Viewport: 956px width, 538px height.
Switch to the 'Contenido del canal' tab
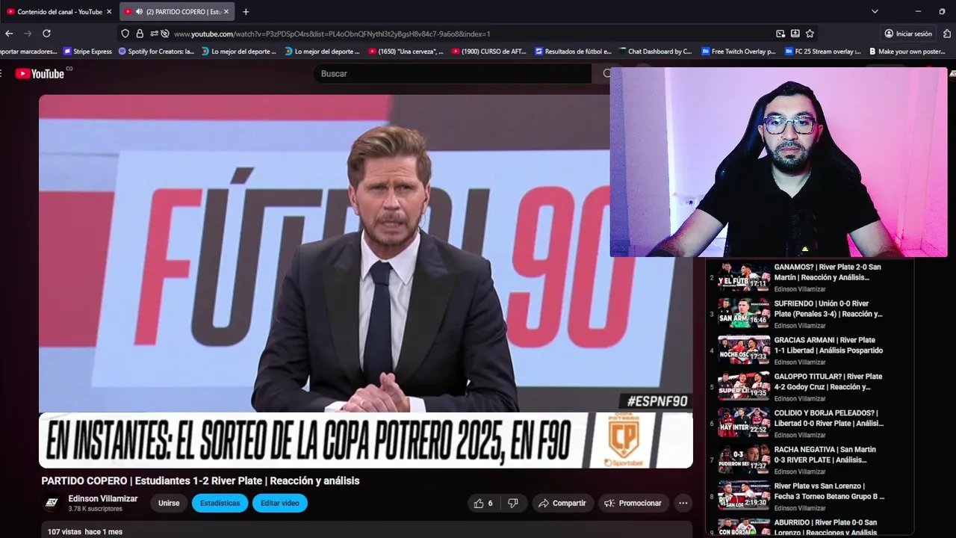58,12
